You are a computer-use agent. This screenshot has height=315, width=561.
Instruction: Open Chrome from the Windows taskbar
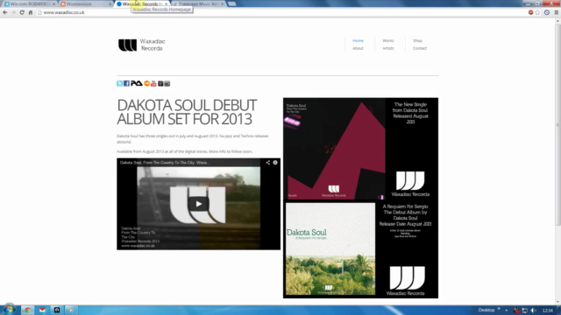[x=27, y=310]
